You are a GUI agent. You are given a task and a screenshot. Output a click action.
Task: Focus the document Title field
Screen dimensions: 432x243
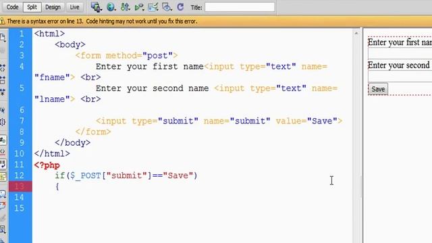pyautogui.click(x=240, y=7)
